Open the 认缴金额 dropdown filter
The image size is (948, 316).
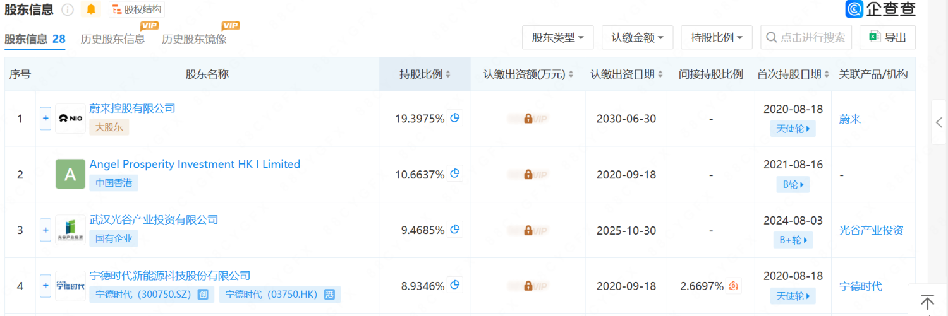pos(637,38)
